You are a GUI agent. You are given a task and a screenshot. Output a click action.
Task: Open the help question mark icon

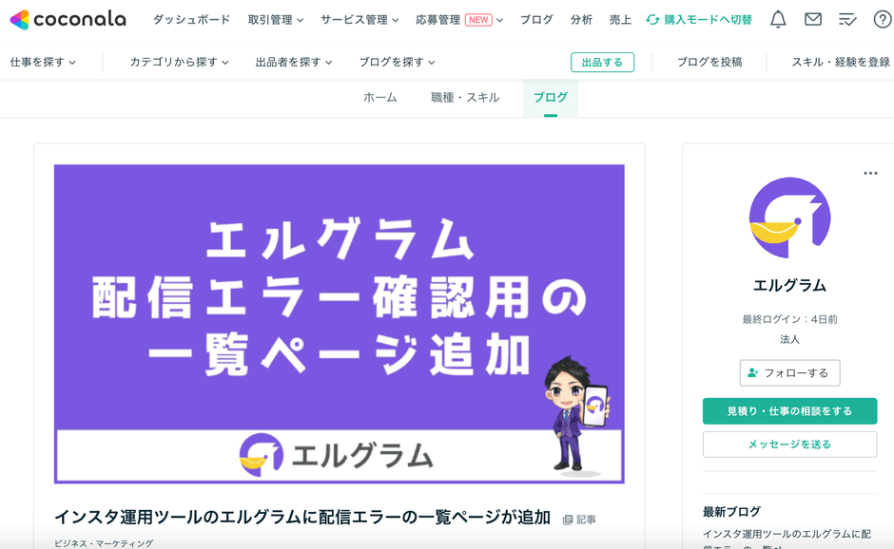pyautogui.click(x=883, y=19)
